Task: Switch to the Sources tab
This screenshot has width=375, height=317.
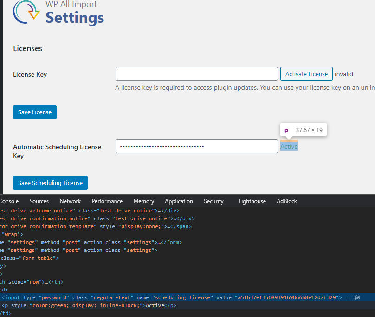Action: point(39,201)
